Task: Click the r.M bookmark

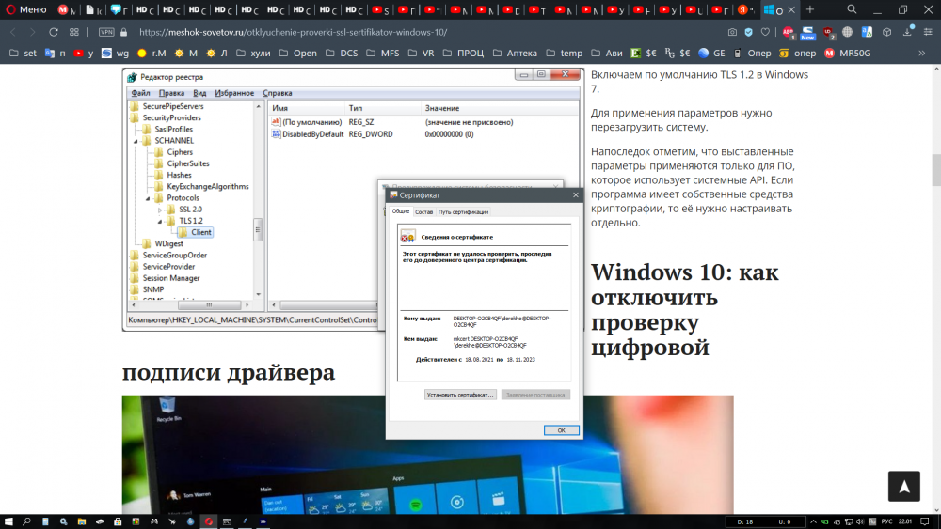Action: click(x=152, y=54)
